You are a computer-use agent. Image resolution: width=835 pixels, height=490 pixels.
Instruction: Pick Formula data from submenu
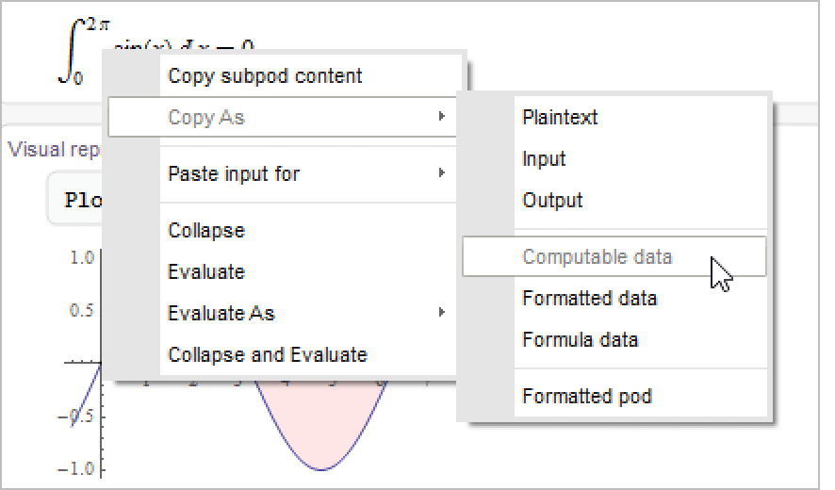tap(580, 340)
